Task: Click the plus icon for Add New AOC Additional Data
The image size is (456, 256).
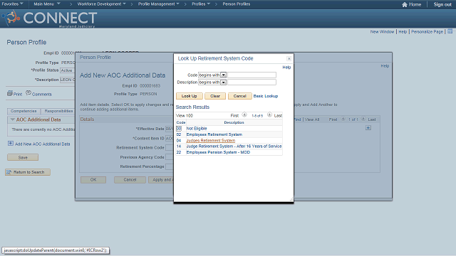Action: point(11,144)
